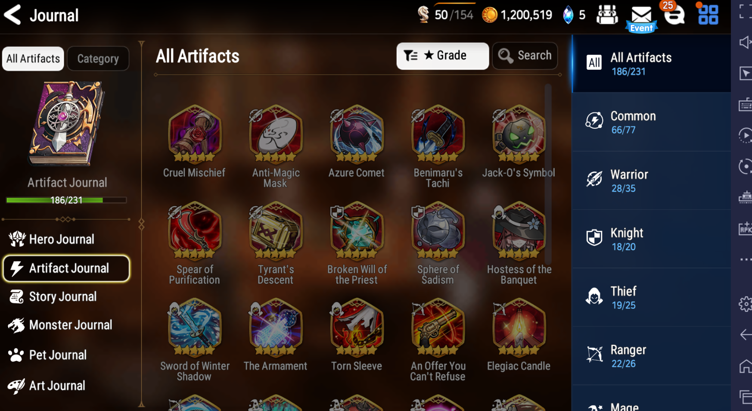Switch to the Category tab
Image resolution: width=752 pixels, height=411 pixels.
[x=98, y=59]
